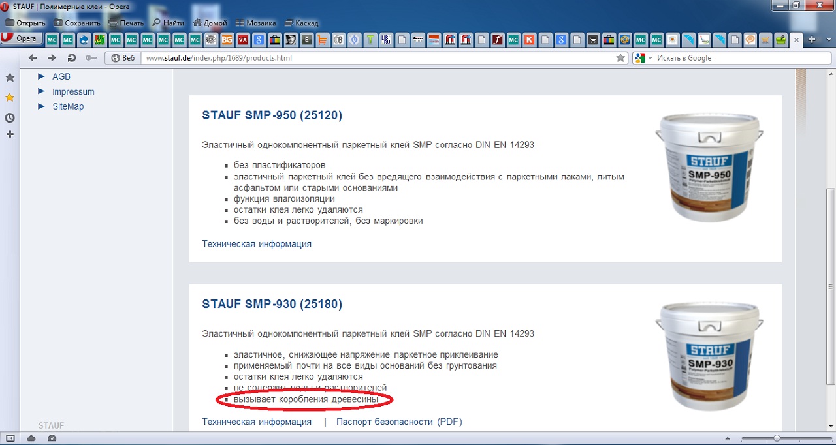
Task: Open the Impressum navigation link
Action: pos(73,91)
